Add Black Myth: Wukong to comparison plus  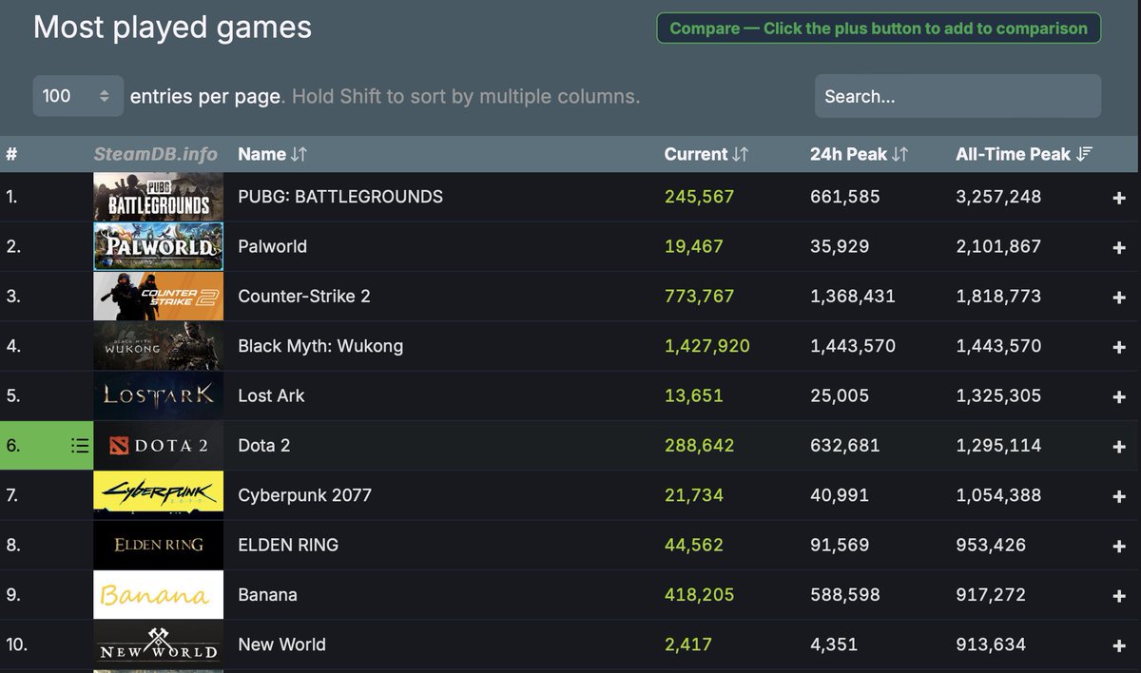pos(1119,347)
